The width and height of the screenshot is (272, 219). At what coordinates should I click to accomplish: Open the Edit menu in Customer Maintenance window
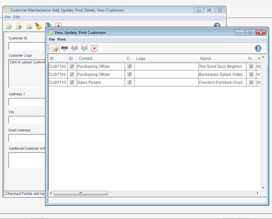coord(17,17)
